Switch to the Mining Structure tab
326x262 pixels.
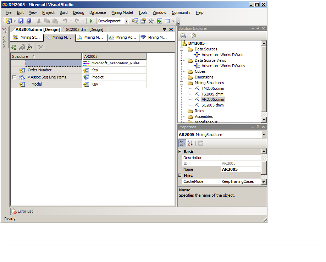click(26, 38)
